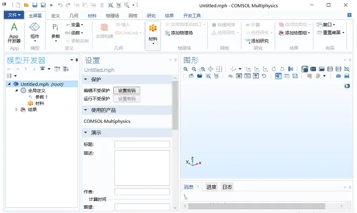The image size is (357, 213).
Task: Click the green run arrow in quick toolbar
Action: (x=51, y=5)
